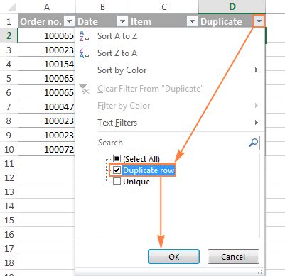Click the Duplicate row label in list
The height and width of the screenshot is (276, 285).
coord(149,170)
